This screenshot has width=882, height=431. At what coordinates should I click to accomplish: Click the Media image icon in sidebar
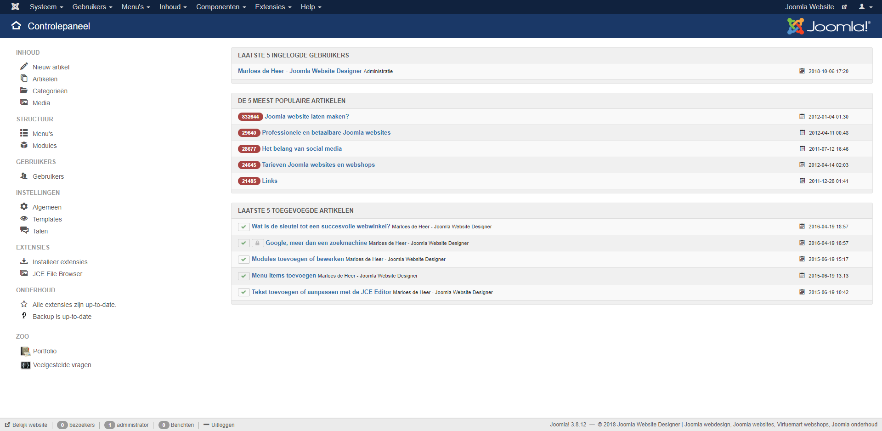24,102
